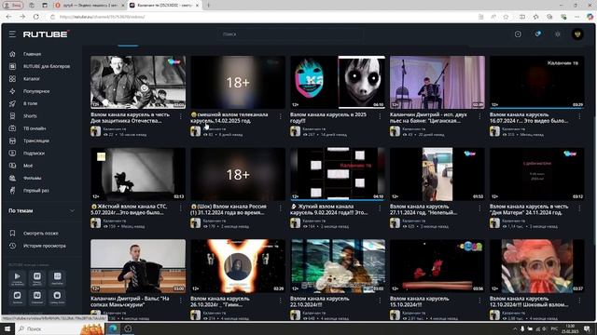The width and height of the screenshot is (597, 335).
Task: Open the browser profile button
Action: pos(13,6)
